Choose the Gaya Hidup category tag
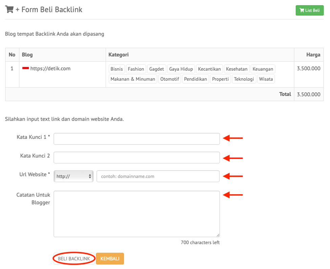Image resolution: width=330 pixels, height=269 pixels. pos(181,69)
